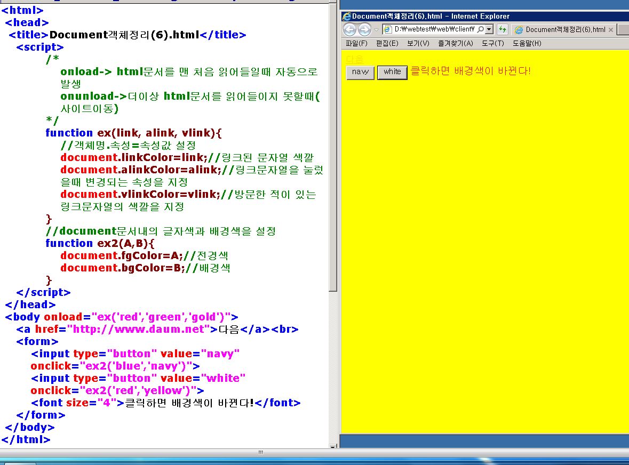Follow the 다음 link on the yellow page
Viewport: 629px width, 465px height.
pos(354,59)
